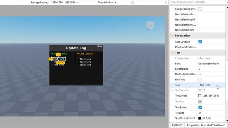
Task: Click the TextSize value 14
Action: (x=200, y=113)
